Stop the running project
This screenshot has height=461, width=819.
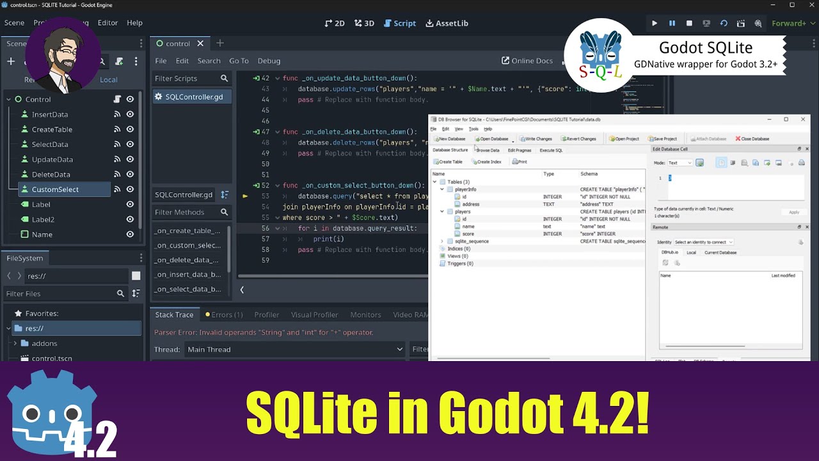tap(689, 23)
